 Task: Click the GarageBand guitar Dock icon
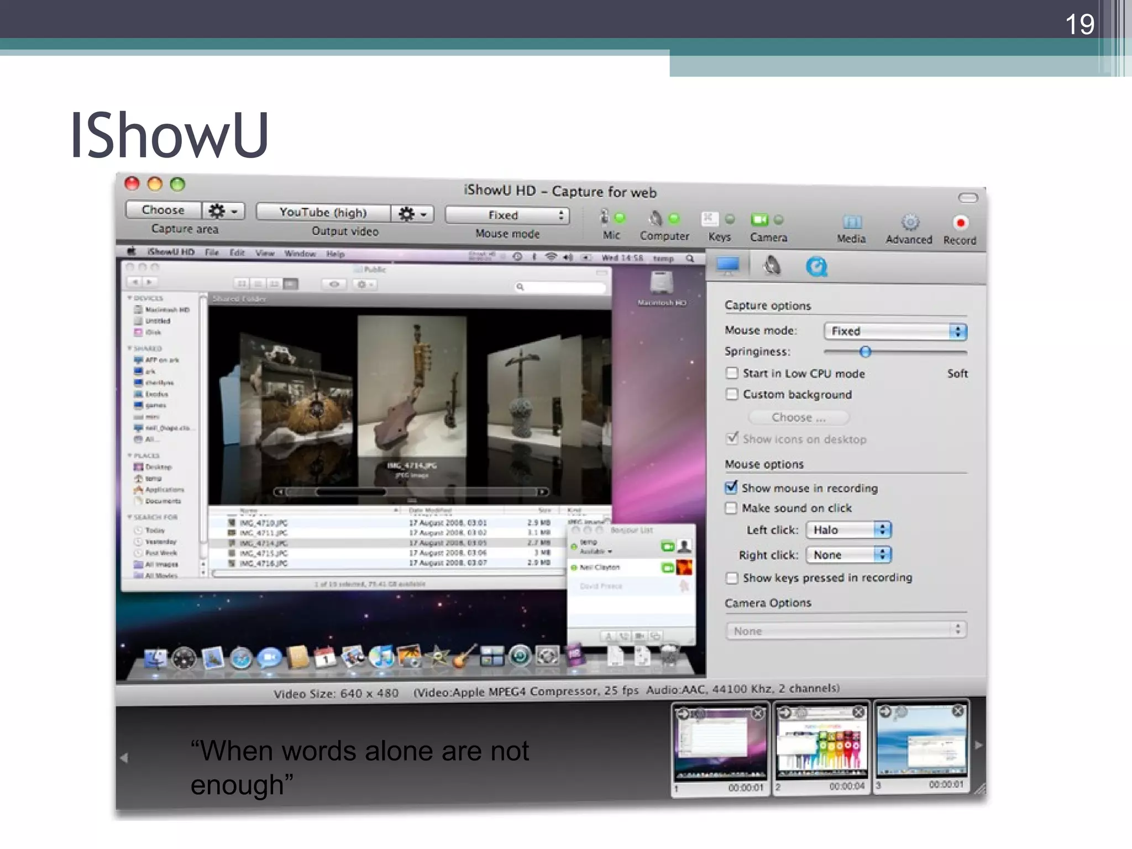464,656
